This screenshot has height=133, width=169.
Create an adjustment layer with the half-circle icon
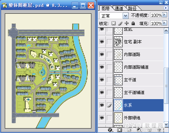pyautogui.click(x=139, y=130)
